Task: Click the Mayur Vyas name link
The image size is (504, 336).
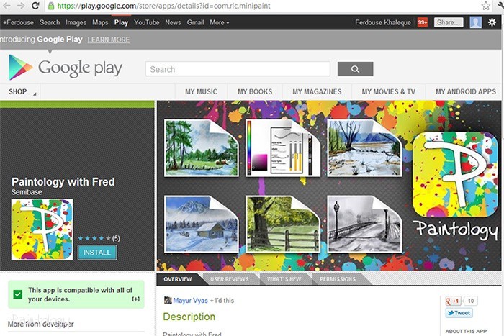Action: click(190, 300)
